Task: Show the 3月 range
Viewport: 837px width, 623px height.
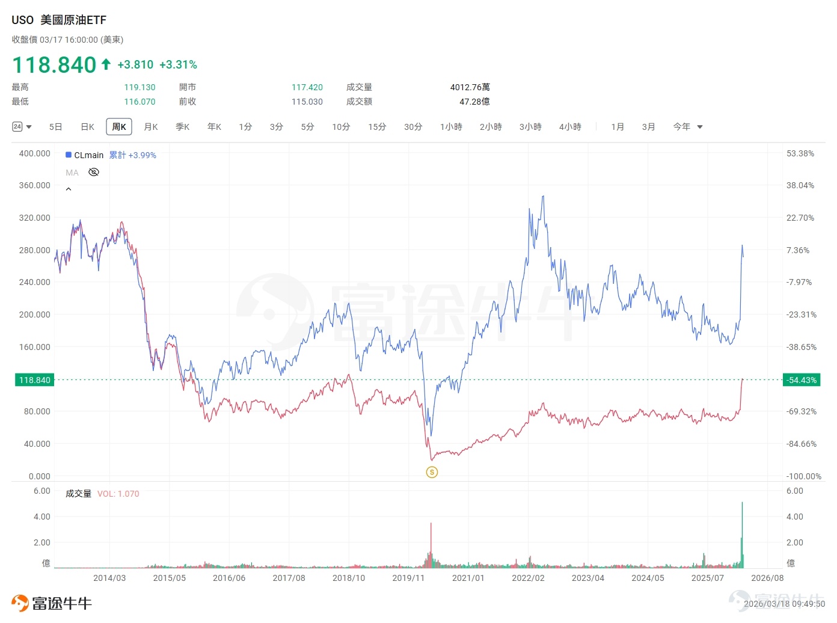Action: pos(648,127)
